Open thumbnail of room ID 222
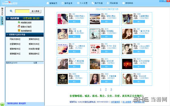The height and width of the screenshot is (106, 170). click(x=63, y=19)
